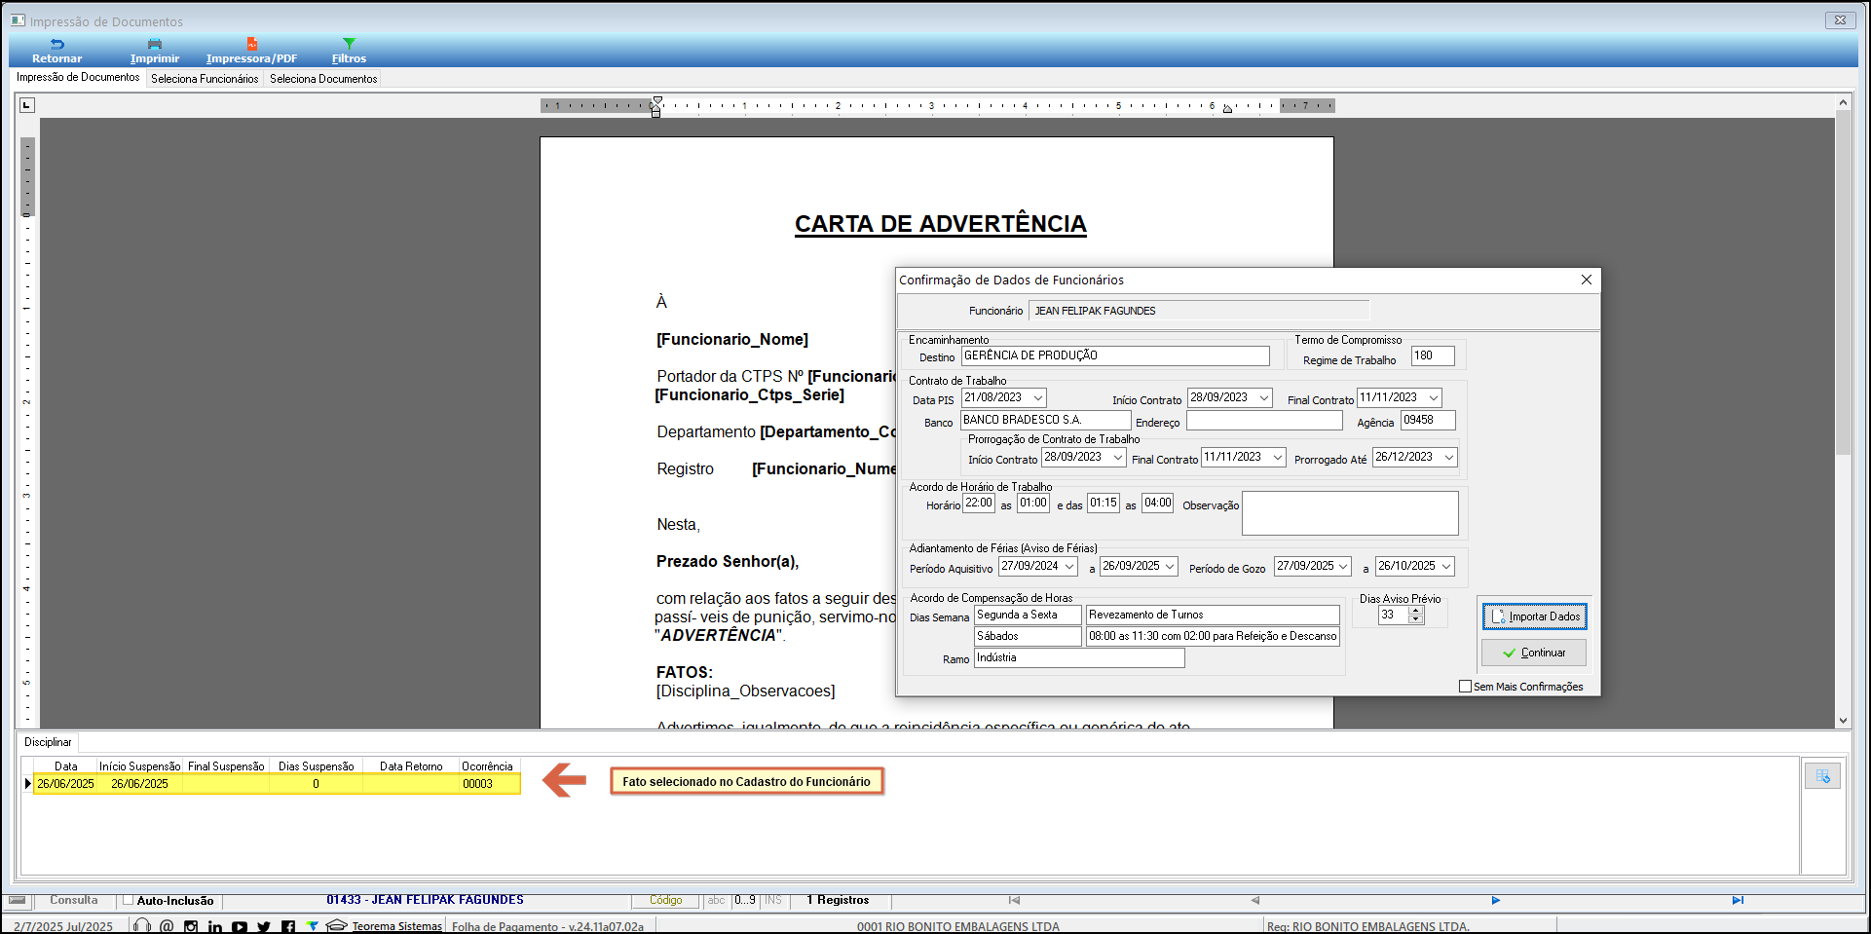Click the keyboard icon left of Consulta
Viewport: 1871px width, 934px height.
pyautogui.click(x=18, y=900)
